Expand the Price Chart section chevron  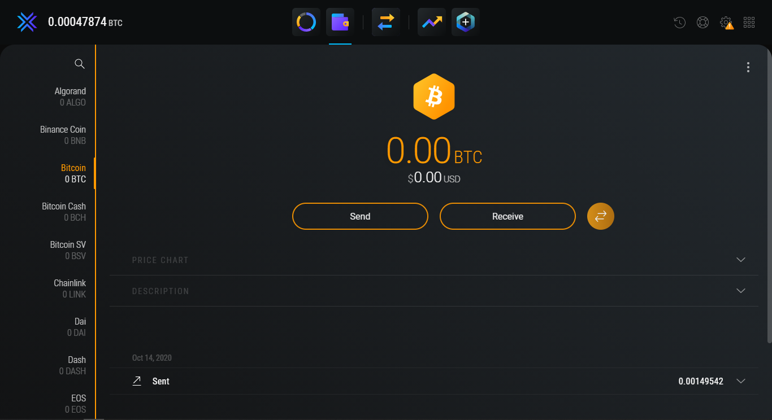(x=741, y=260)
